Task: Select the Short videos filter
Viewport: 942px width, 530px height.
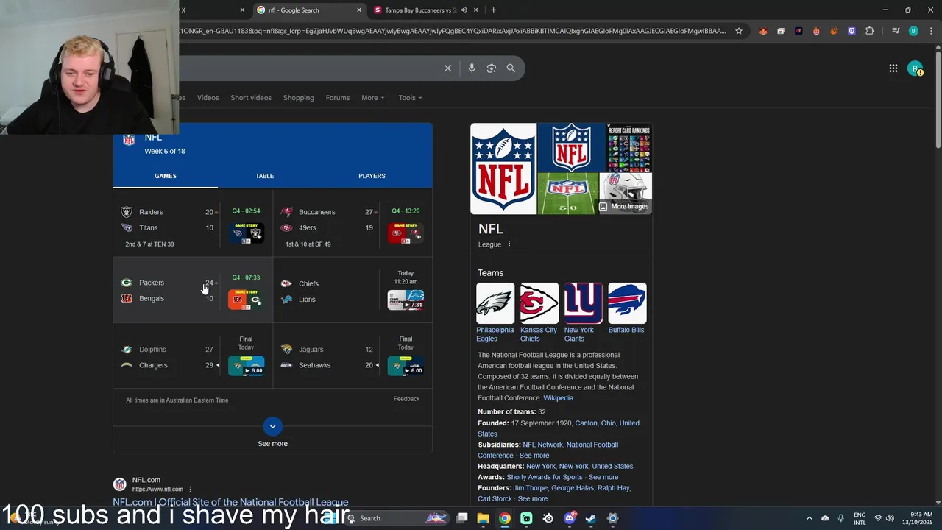Action: coord(251,98)
